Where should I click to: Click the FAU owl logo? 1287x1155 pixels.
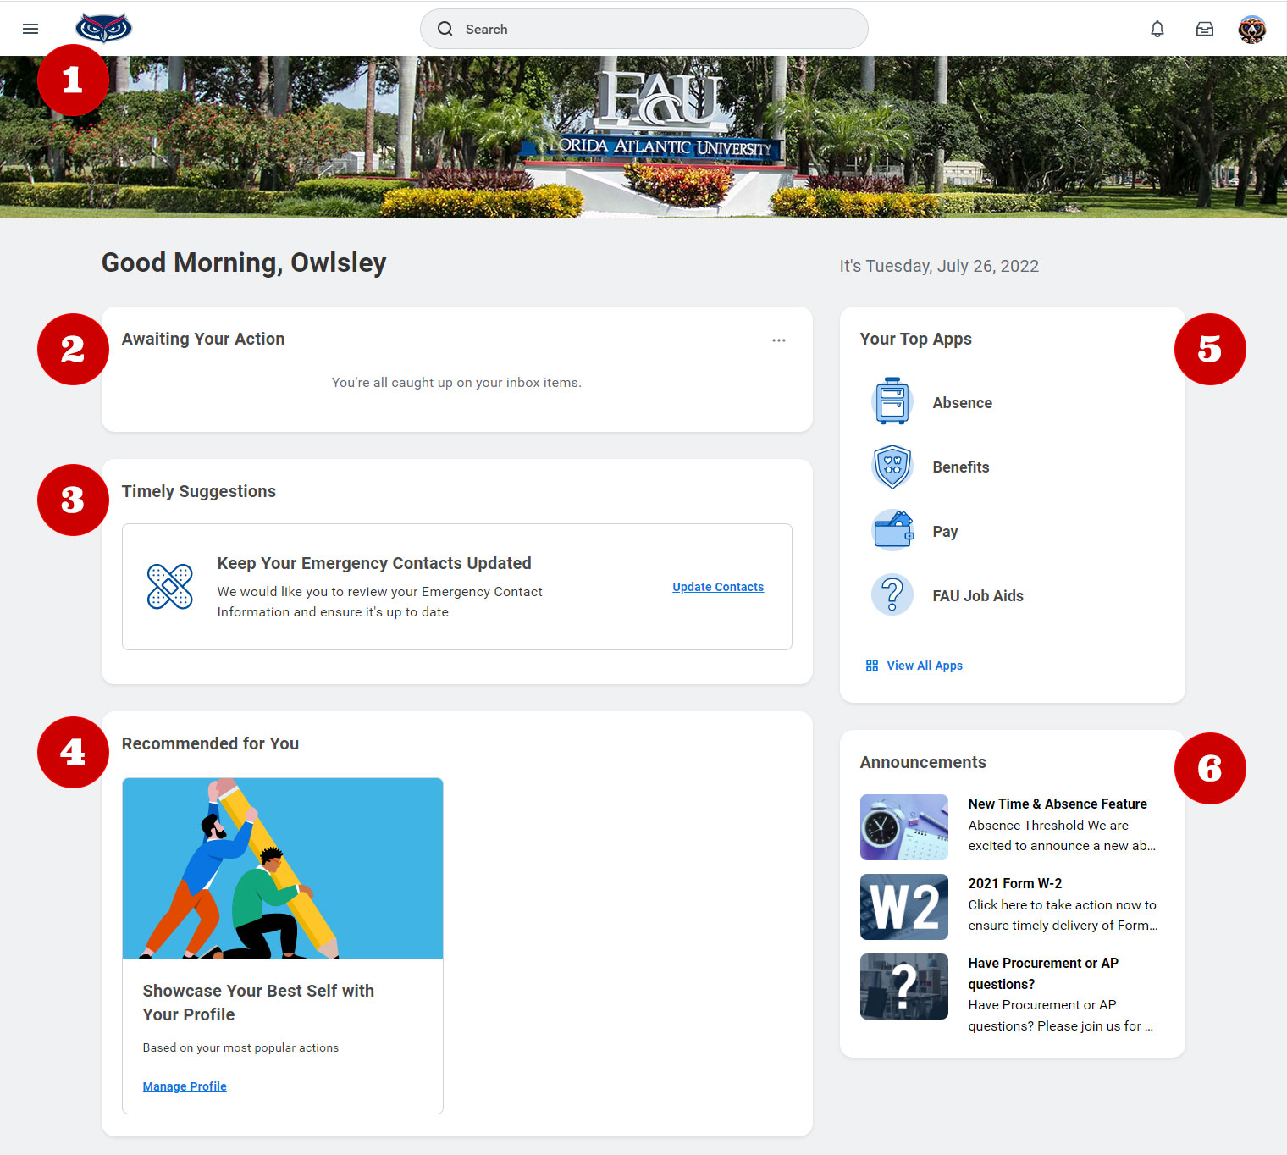click(103, 28)
